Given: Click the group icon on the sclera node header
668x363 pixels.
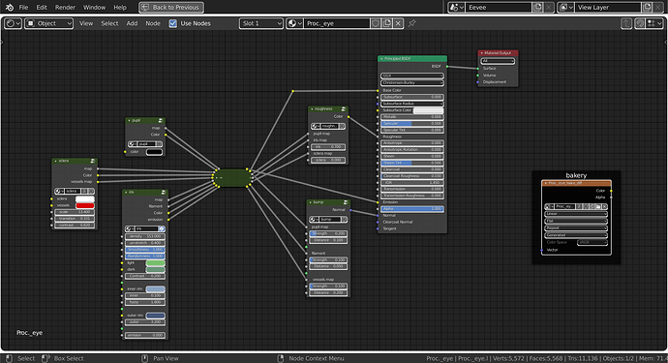Looking at the screenshot, I should click(92, 161).
